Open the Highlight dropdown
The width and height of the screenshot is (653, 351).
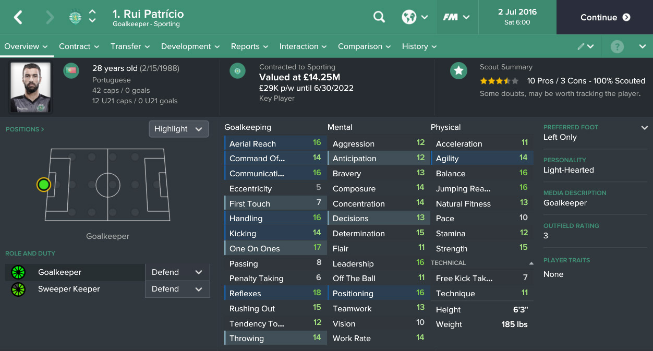point(179,129)
